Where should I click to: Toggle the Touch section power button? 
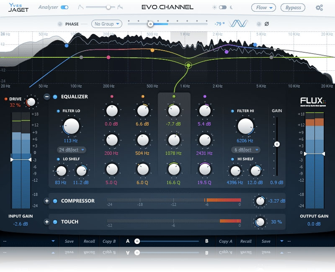[55, 222]
